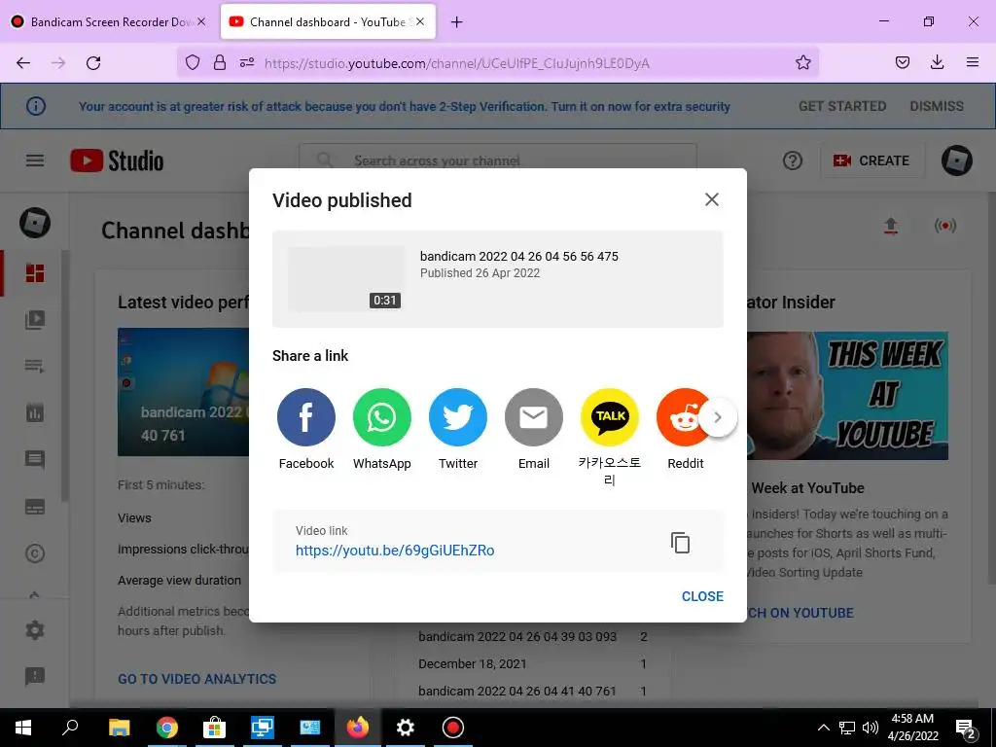Viewport: 996px width, 747px height.
Task: Bookmark this page with the star
Action: point(802,62)
